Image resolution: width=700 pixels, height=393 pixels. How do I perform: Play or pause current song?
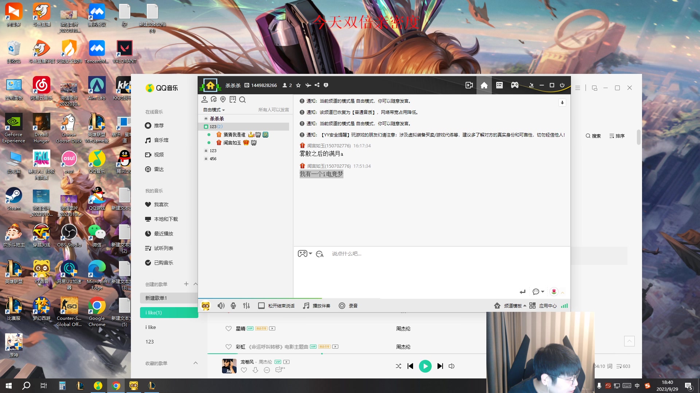tap(425, 366)
